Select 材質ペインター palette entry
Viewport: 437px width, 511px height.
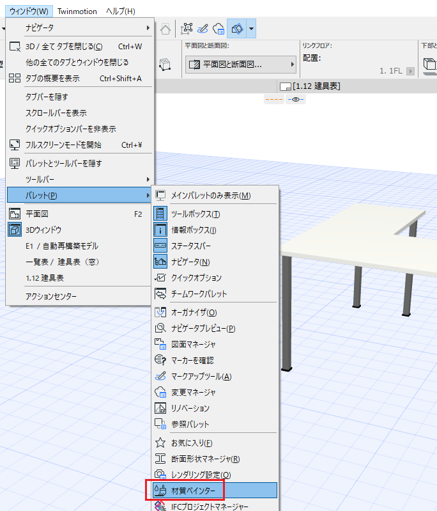[x=215, y=490]
